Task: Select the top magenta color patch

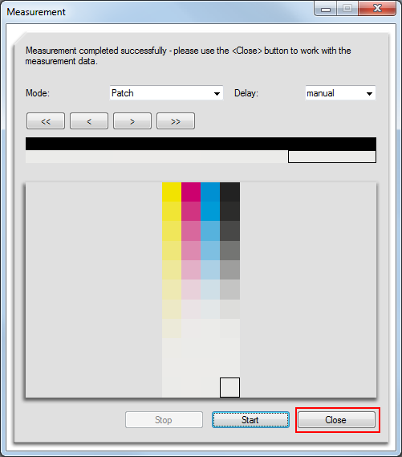Action: (191, 192)
